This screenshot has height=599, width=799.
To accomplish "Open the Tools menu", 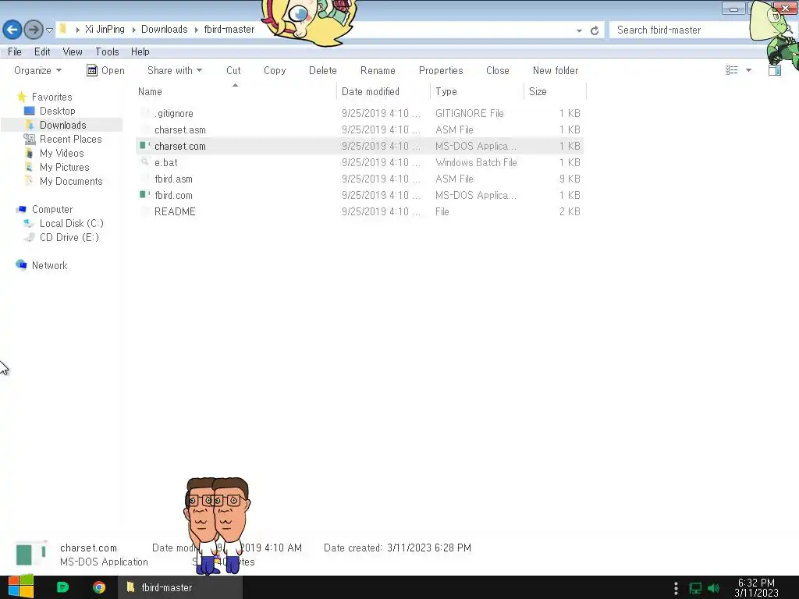I will pyautogui.click(x=107, y=52).
